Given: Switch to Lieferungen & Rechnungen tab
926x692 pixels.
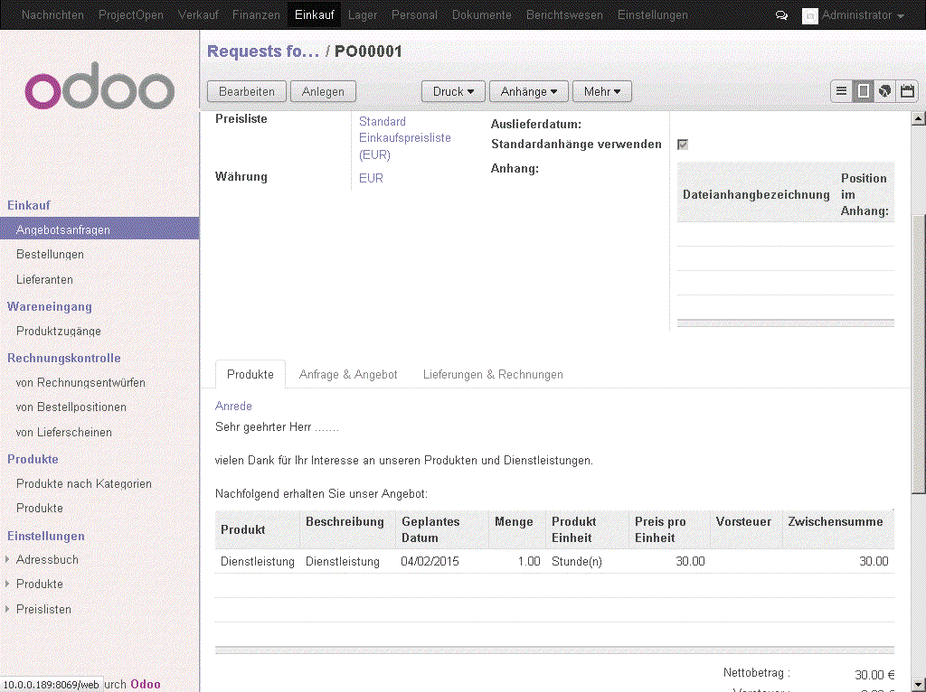Looking at the screenshot, I should [493, 374].
